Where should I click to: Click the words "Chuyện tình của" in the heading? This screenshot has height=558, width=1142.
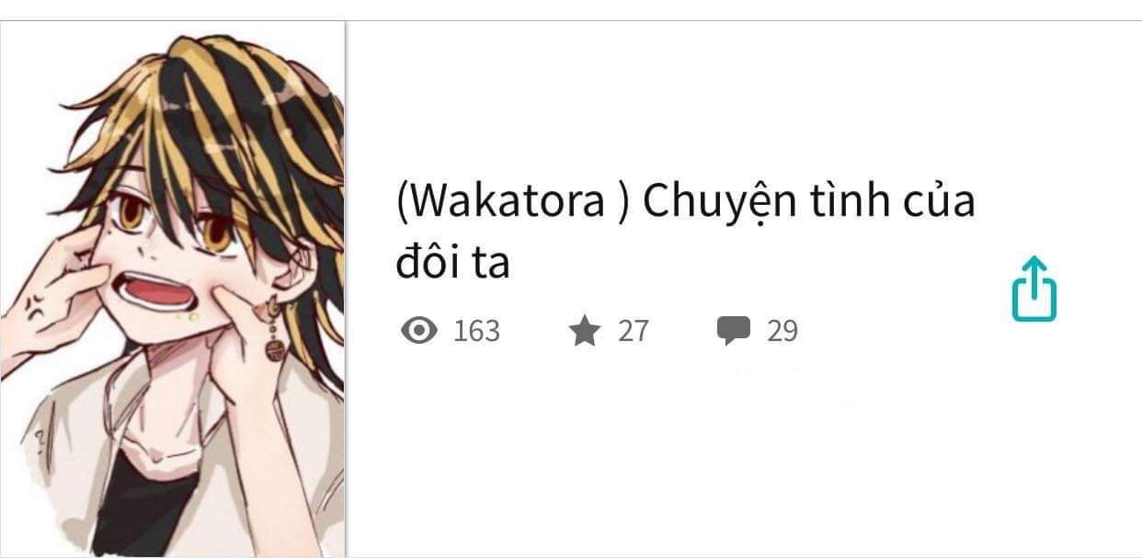tap(808, 202)
